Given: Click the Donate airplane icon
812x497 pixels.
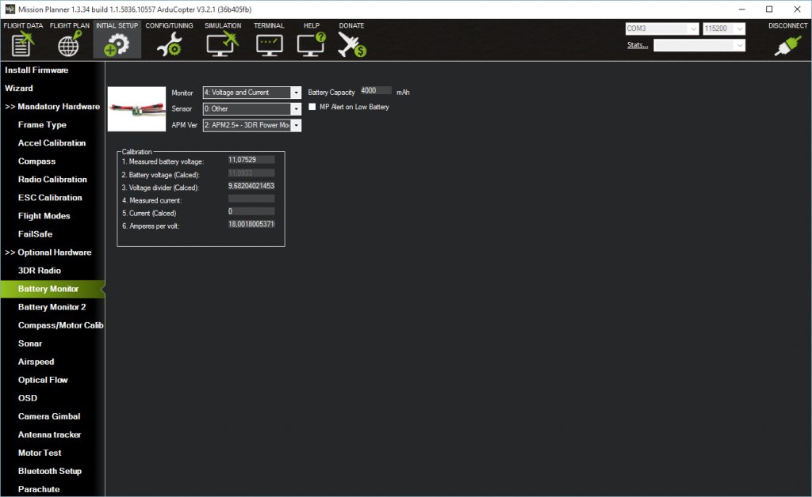Looking at the screenshot, I should click(x=352, y=44).
